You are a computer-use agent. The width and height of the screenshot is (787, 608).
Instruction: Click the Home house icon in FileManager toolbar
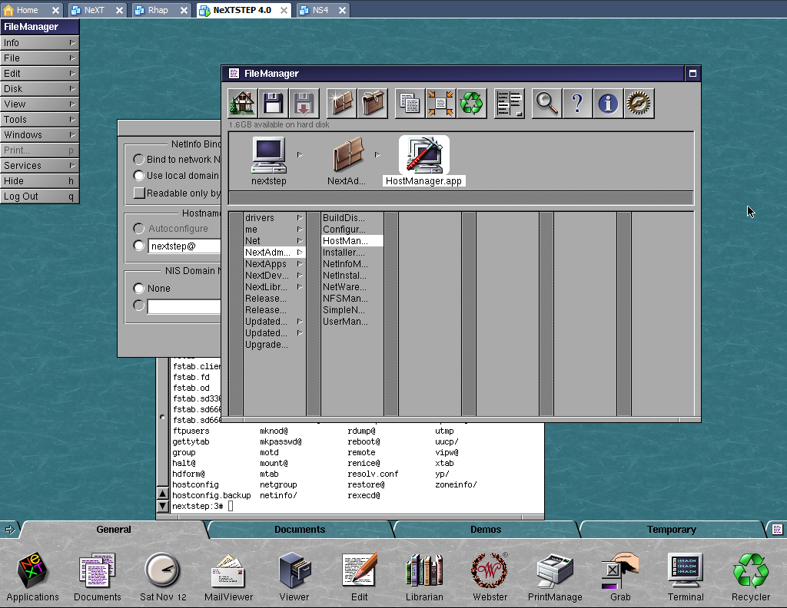(x=242, y=103)
